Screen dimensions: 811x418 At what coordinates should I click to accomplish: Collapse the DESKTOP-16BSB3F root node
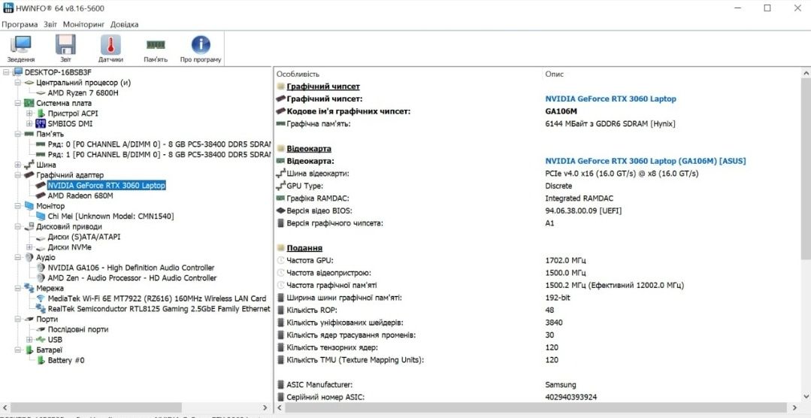[x=6, y=72]
